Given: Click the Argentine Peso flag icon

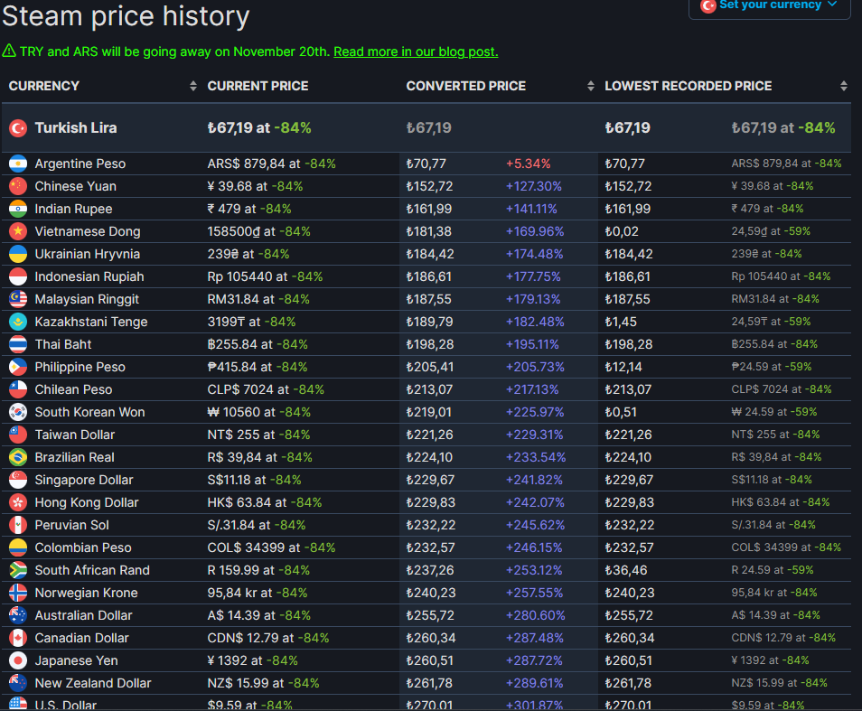Looking at the screenshot, I should 18,164.
